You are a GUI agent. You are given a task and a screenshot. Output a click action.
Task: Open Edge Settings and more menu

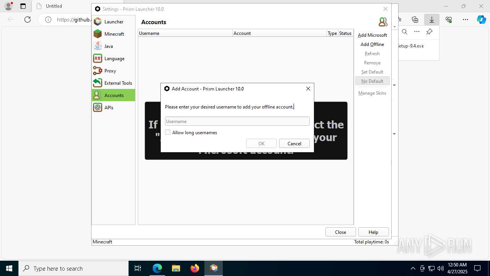[465, 20]
